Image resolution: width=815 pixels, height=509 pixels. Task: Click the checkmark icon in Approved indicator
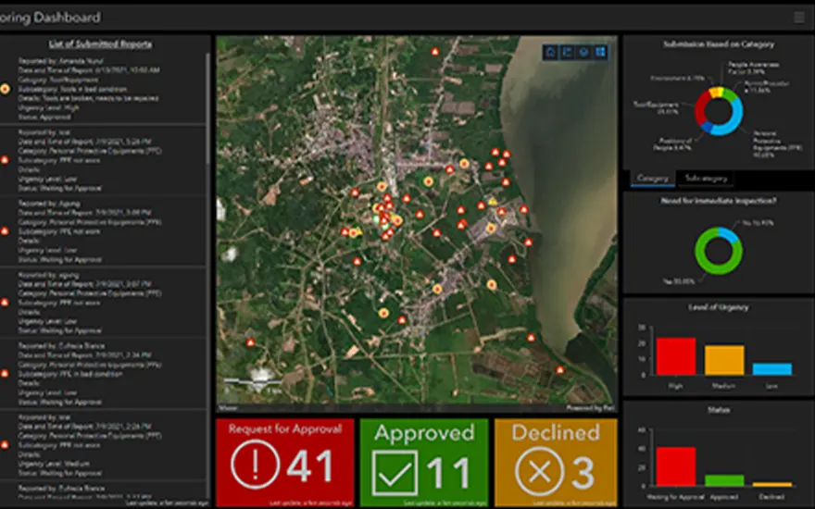(395, 472)
